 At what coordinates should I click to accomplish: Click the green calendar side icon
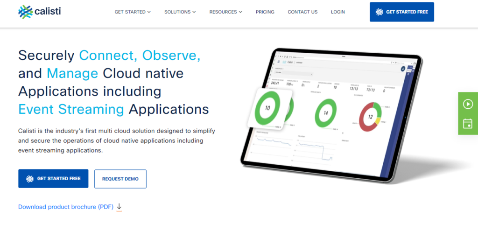click(x=468, y=123)
